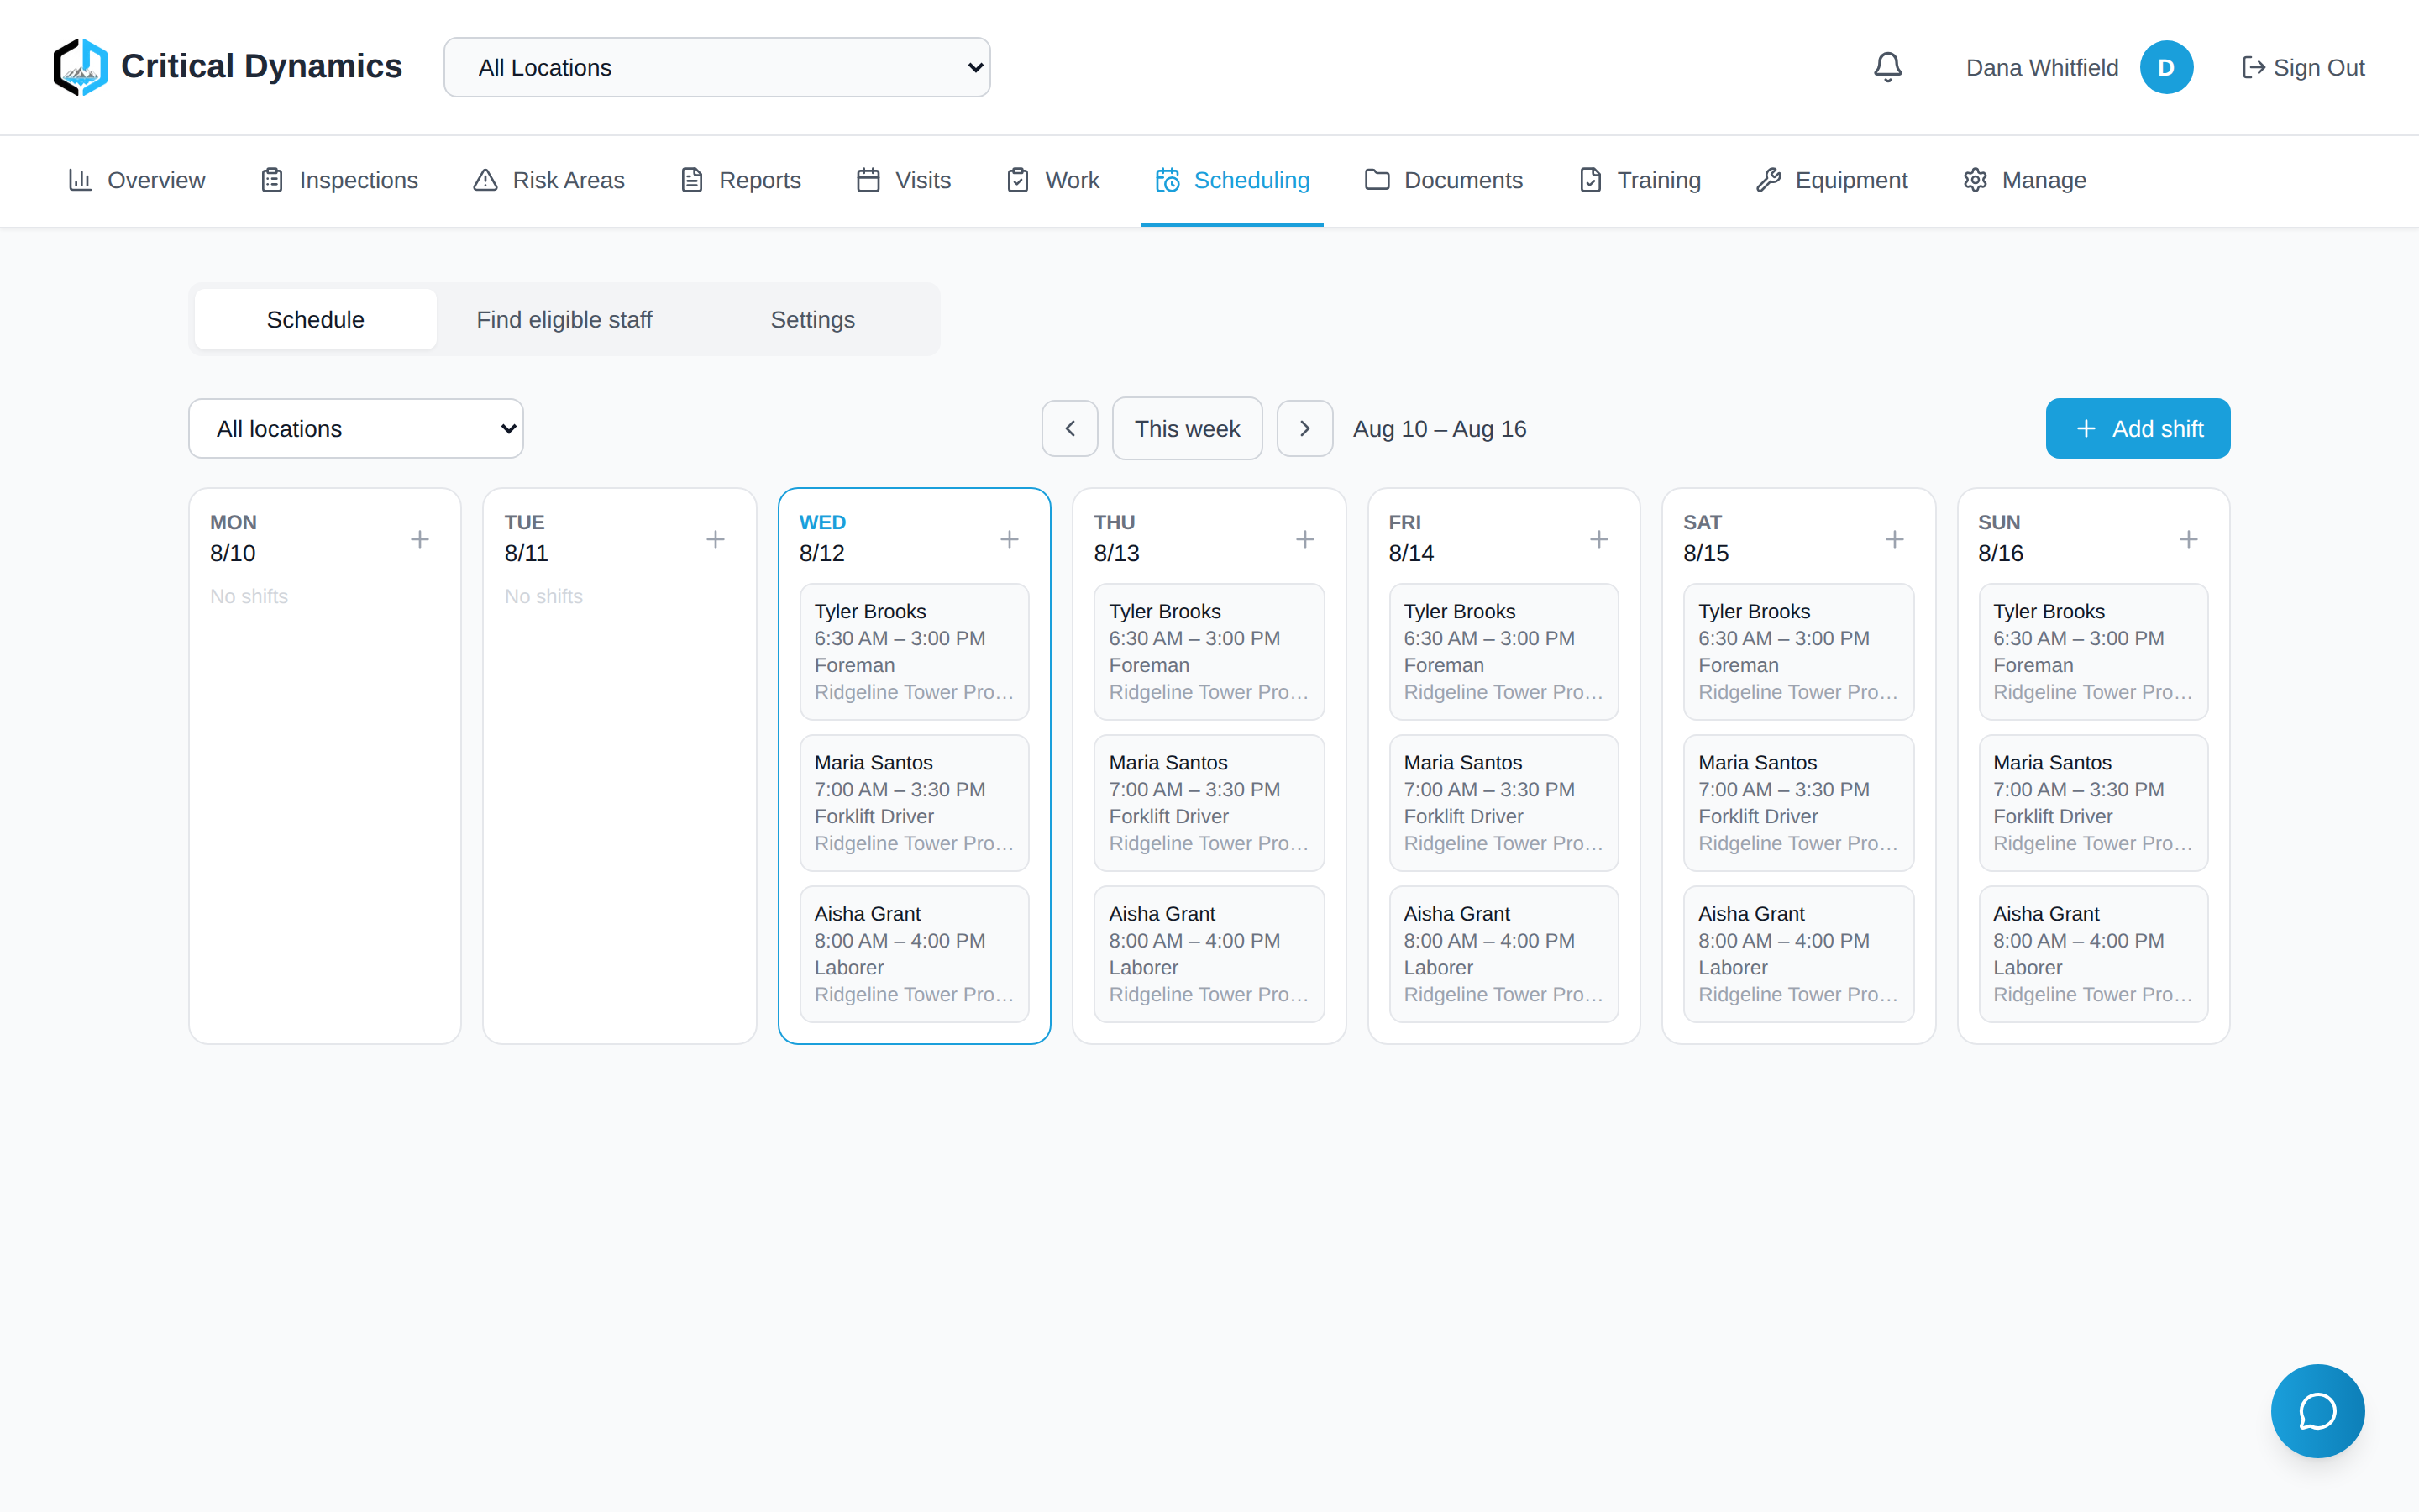The height and width of the screenshot is (1512, 2419).
Task: Select the Scheduling tab
Action: (x=1231, y=180)
